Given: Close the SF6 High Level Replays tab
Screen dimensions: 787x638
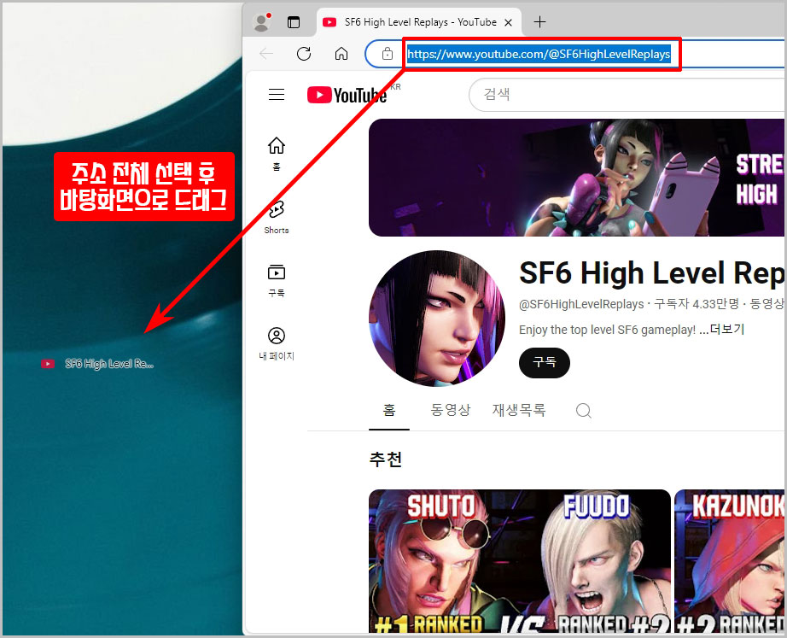Looking at the screenshot, I should tap(508, 22).
